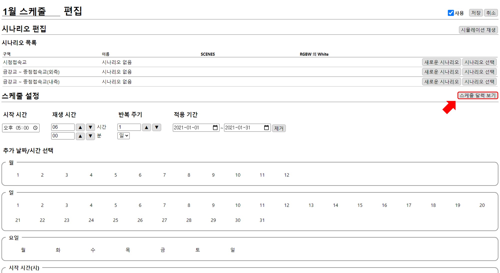Click the hours input showing 06
Image resolution: width=500 pixels, height=273 pixels.
[x=63, y=127]
